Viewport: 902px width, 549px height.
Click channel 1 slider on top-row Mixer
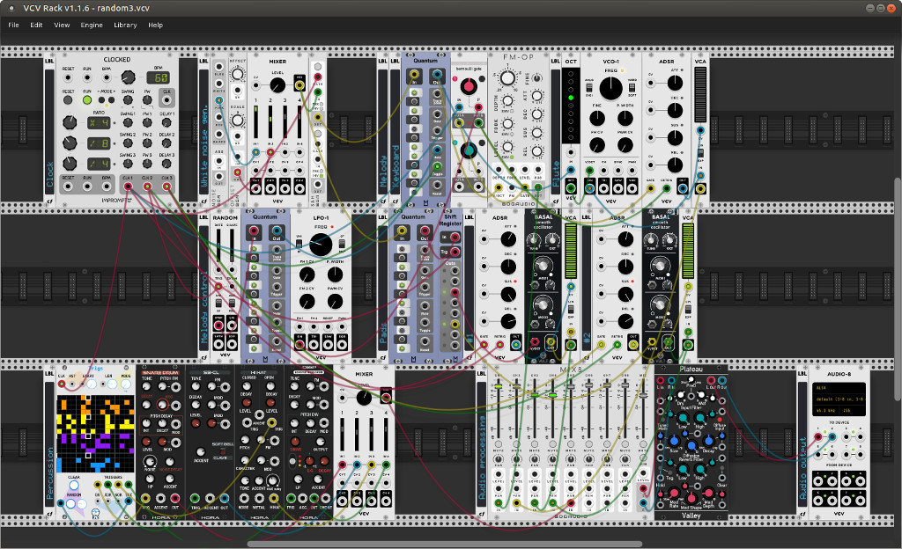point(255,121)
